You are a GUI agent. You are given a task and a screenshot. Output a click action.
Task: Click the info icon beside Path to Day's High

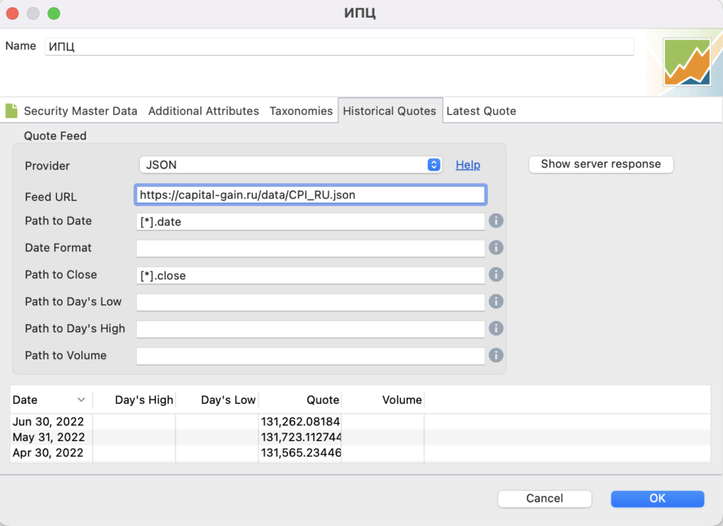click(496, 328)
